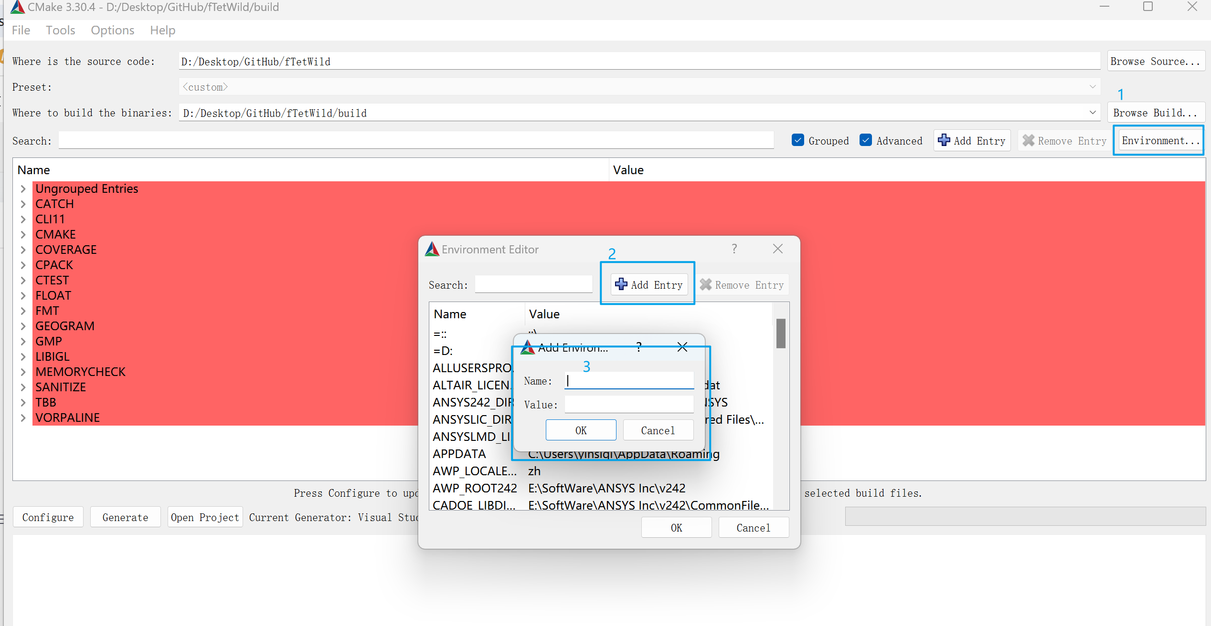This screenshot has height=626, width=1211.
Task: Open the Options menu
Action: 112,30
